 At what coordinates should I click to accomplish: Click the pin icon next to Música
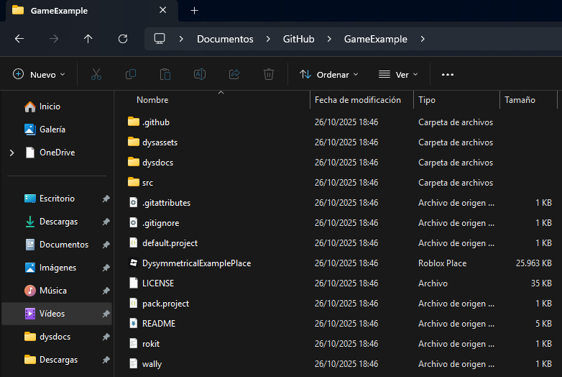(106, 291)
